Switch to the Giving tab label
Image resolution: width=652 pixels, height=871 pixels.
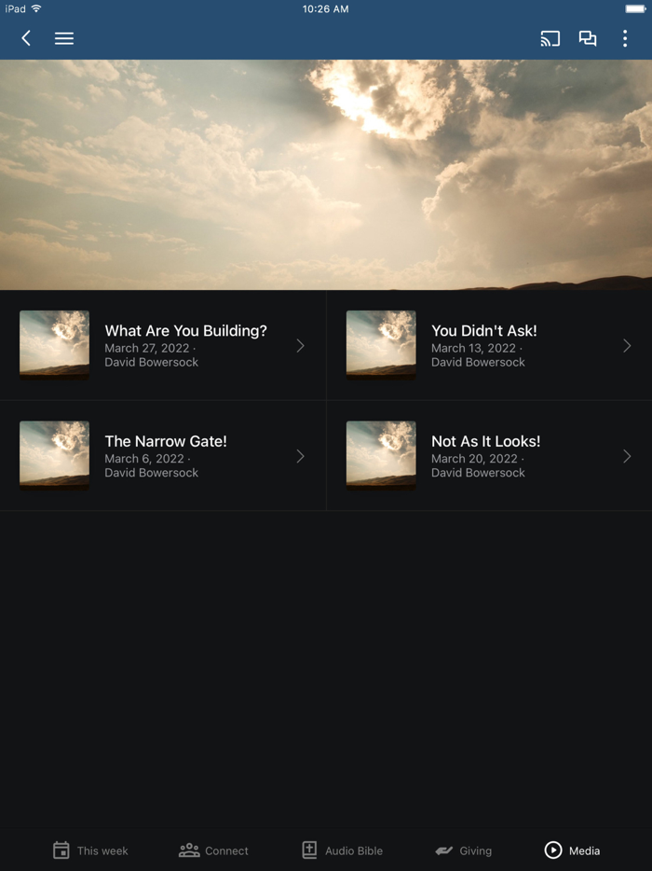pyautogui.click(x=476, y=850)
